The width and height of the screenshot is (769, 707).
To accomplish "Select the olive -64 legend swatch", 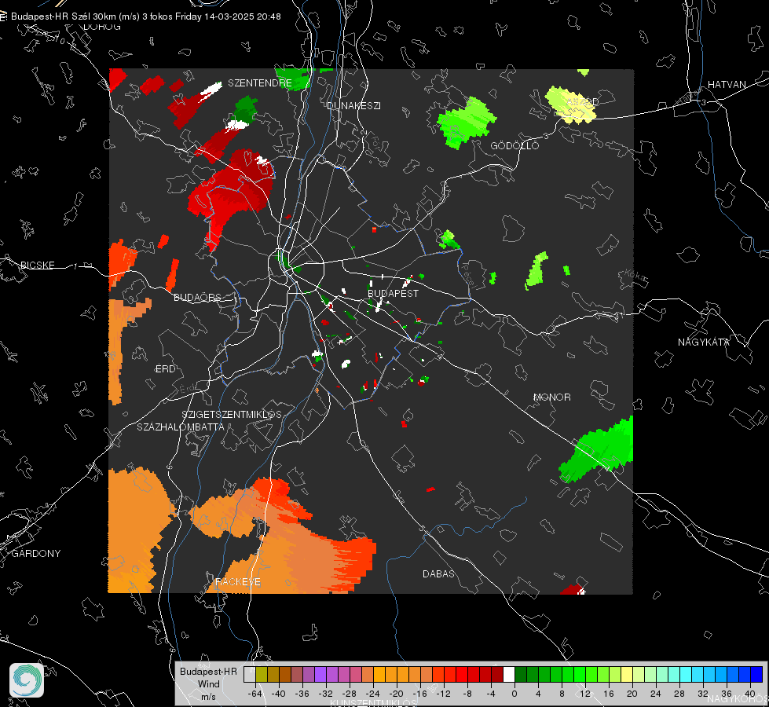I will pyautogui.click(x=262, y=674).
